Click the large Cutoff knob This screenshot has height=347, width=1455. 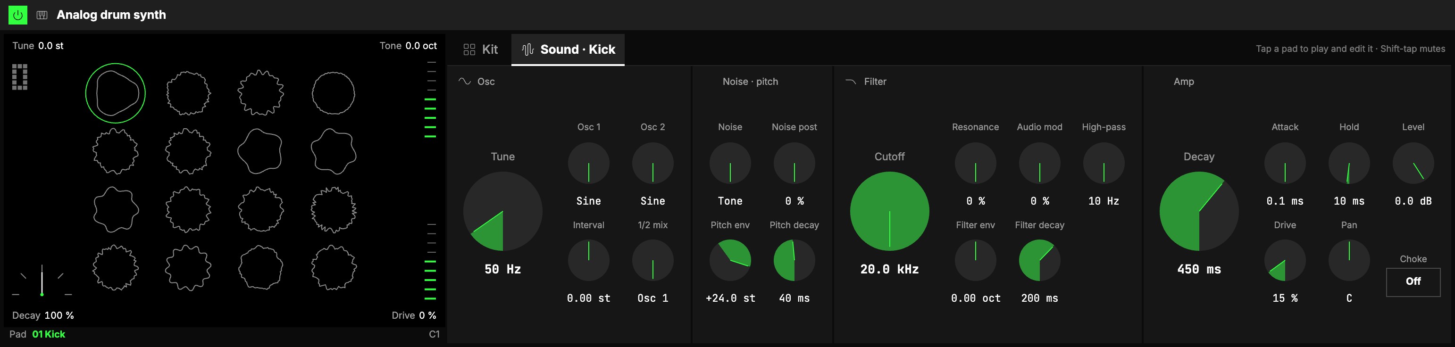tap(890, 212)
